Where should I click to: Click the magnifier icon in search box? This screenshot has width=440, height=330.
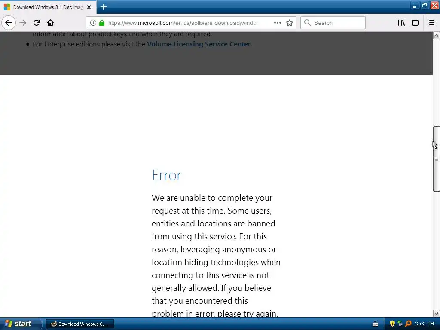coord(308,23)
